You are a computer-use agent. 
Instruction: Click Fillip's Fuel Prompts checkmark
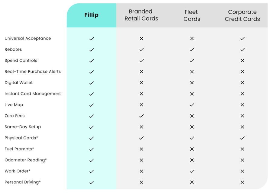point(92,149)
